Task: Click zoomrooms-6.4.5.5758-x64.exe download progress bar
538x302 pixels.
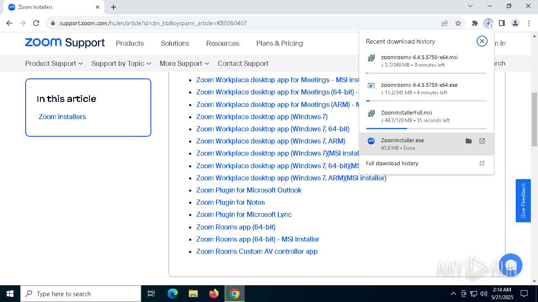Action: tap(426, 101)
